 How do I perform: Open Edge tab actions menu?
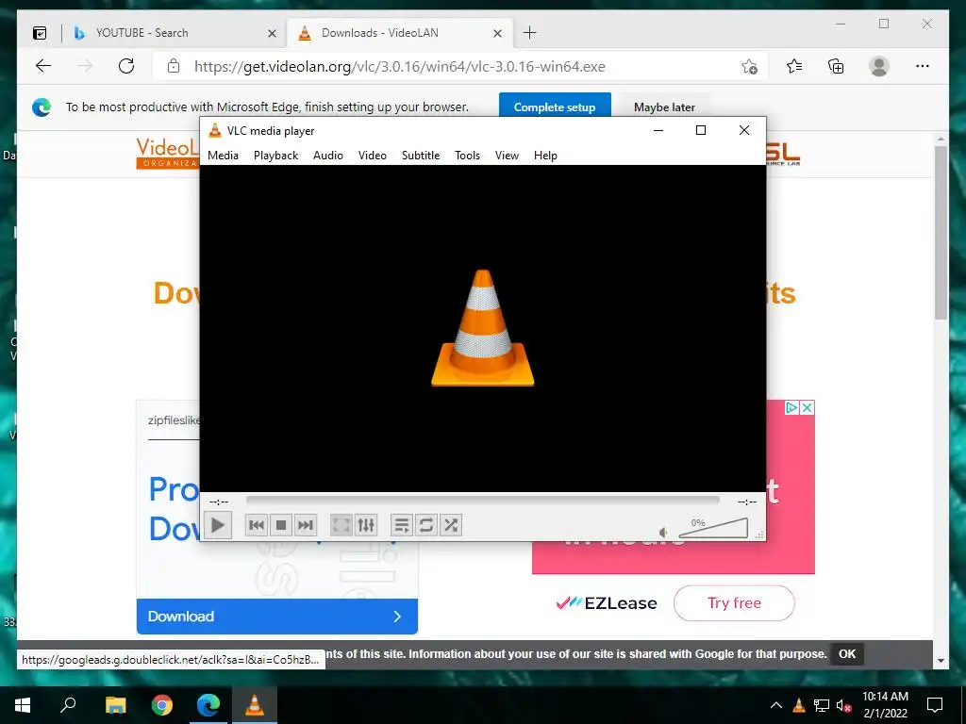click(x=40, y=33)
